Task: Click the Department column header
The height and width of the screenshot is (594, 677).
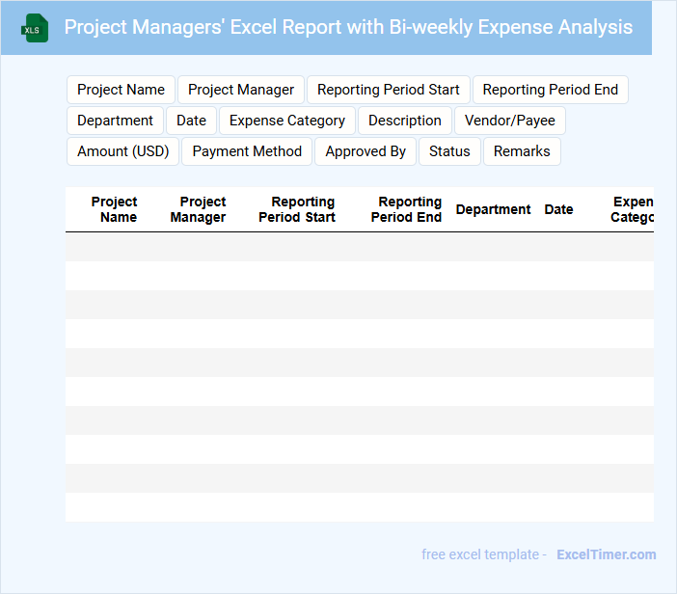Action: (x=493, y=209)
